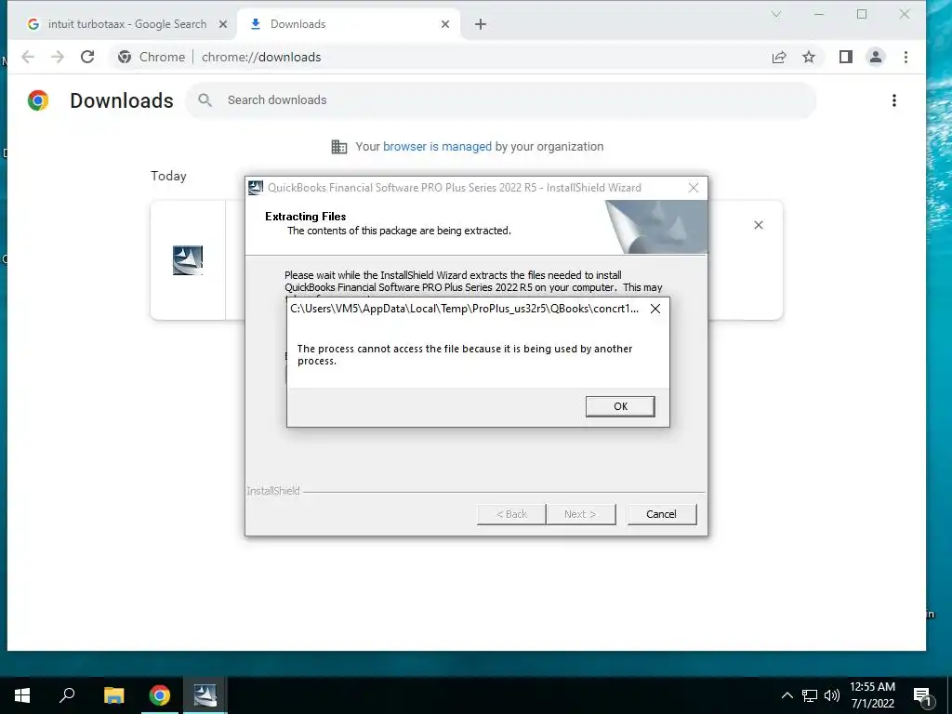Open Windows taskbar search
This screenshot has width=952, height=714.
[67, 695]
